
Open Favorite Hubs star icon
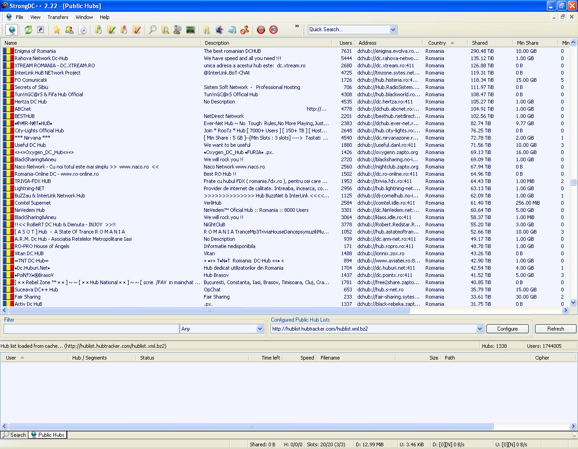[x=56, y=30]
